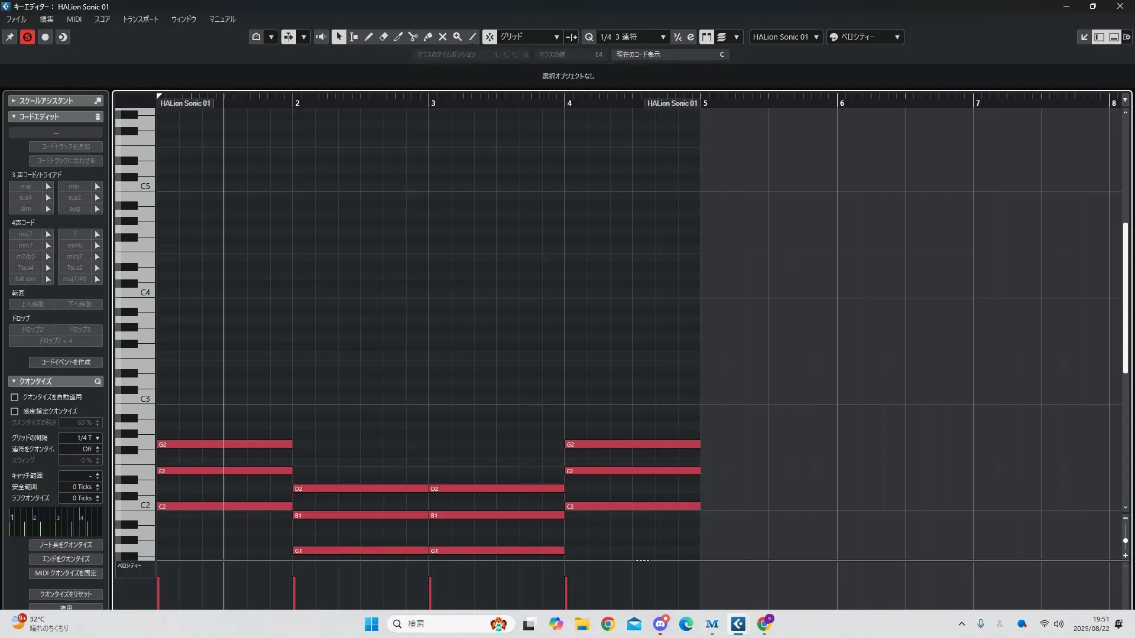
Task: Select the Glue tool
Action: pos(428,37)
